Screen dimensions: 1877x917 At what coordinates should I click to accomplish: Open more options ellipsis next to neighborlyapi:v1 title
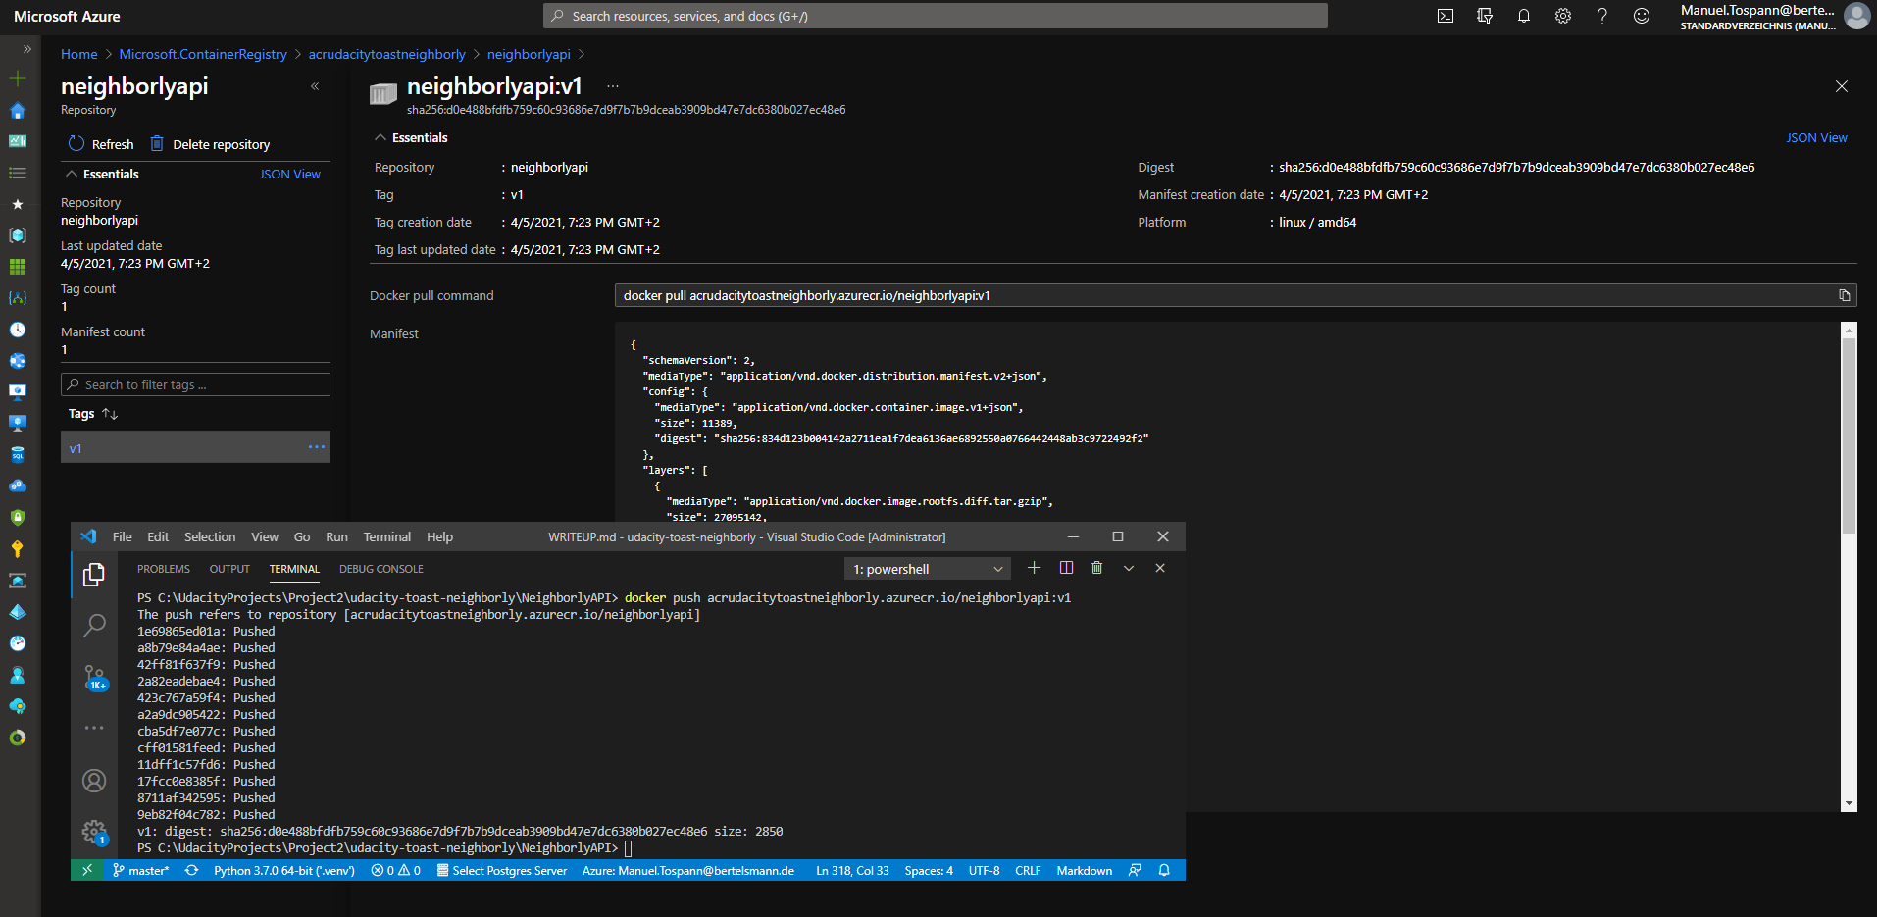[x=613, y=86]
